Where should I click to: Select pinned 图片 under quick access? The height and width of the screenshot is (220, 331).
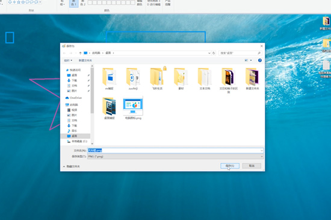[x=72, y=90]
